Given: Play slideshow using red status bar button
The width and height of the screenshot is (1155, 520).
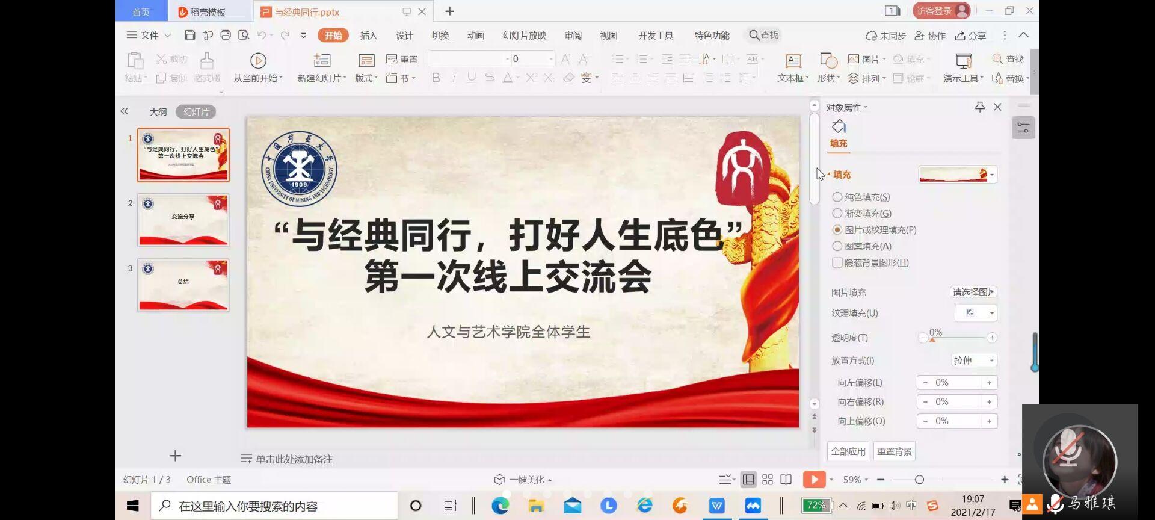Looking at the screenshot, I should [814, 480].
